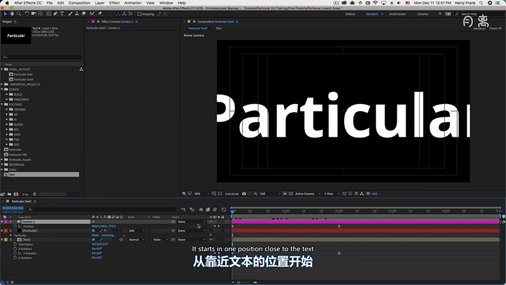Toggle the Position stopwatch for Camera 1
The width and height of the screenshot is (506, 285).
point(15,226)
